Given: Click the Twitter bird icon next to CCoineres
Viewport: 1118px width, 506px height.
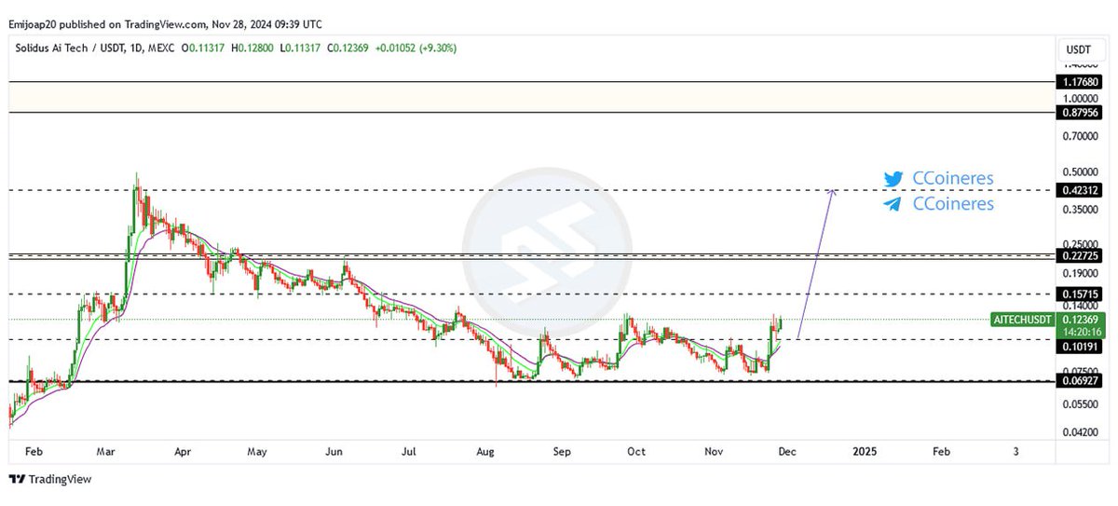Looking at the screenshot, I should [893, 179].
